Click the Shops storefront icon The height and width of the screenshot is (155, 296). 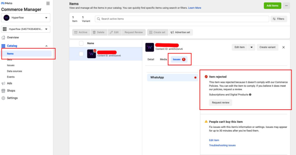click(x=3, y=91)
